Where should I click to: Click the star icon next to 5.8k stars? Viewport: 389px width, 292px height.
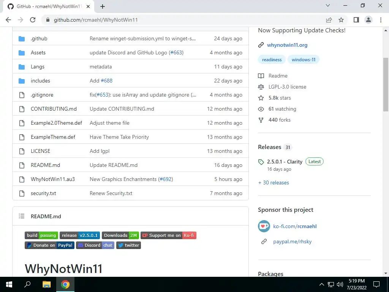pyautogui.click(x=261, y=98)
